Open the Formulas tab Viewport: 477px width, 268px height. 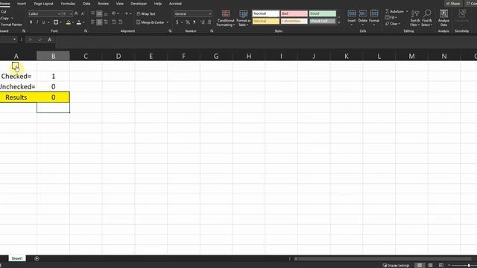(68, 4)
